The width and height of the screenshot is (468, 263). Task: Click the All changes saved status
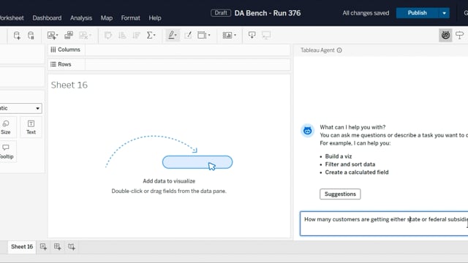(366, 13)
